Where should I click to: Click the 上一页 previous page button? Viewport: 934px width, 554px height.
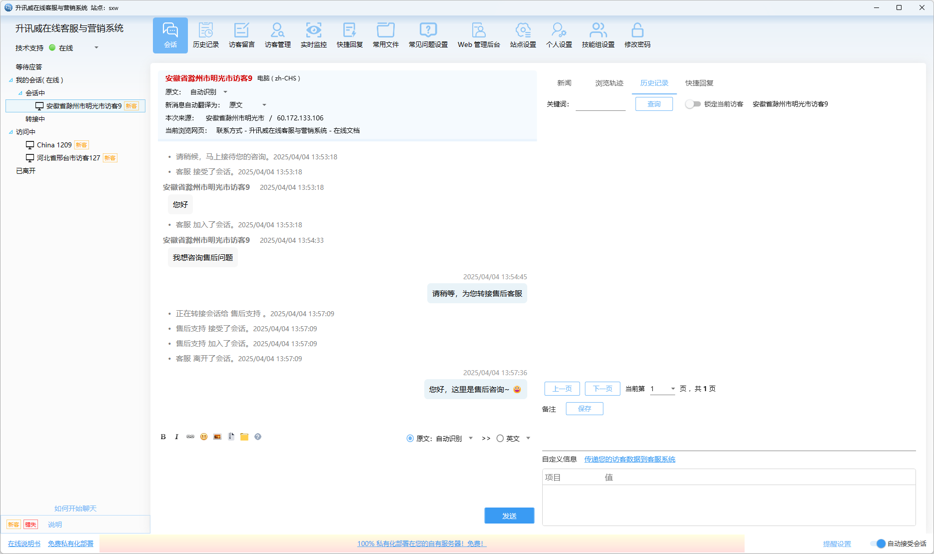(x=562, y=389)
